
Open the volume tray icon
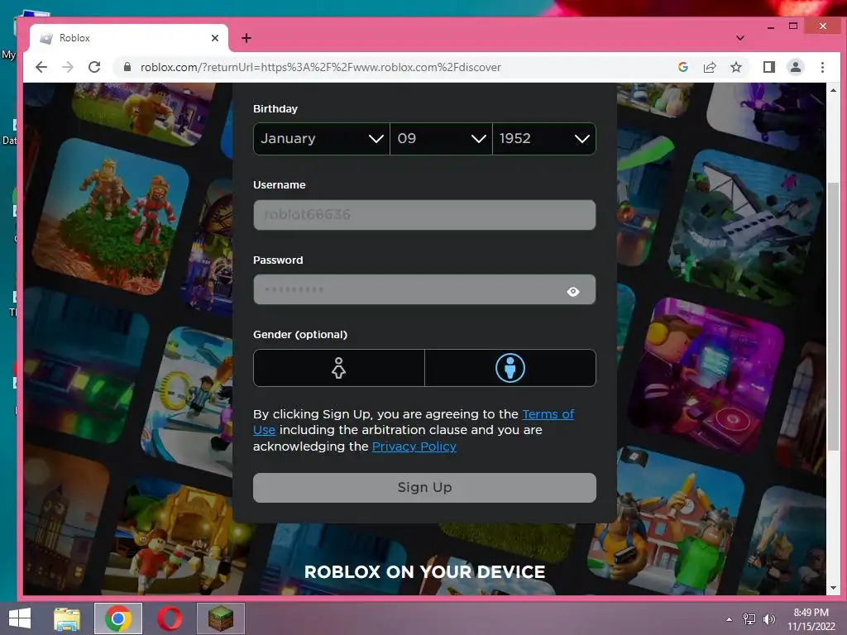pyautogui.click(x=768, y=619)
